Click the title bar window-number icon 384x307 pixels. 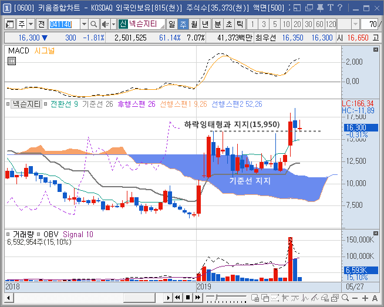coord(6,8)
